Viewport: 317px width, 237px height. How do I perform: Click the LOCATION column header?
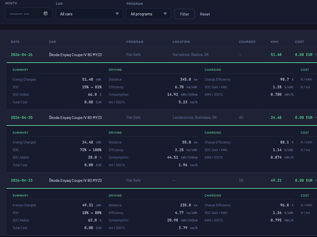181,42
